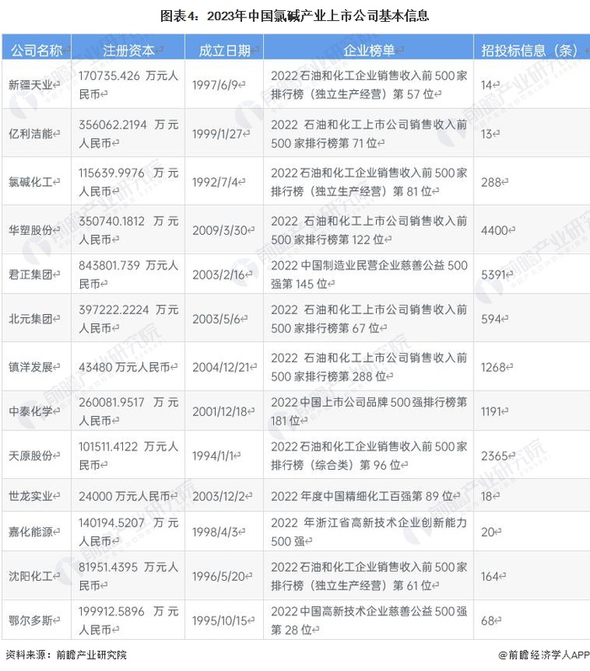Click bidding count 68 for 鄂尔多斯
The width and height of the screenshot is (590, 671).
[488, 620]
